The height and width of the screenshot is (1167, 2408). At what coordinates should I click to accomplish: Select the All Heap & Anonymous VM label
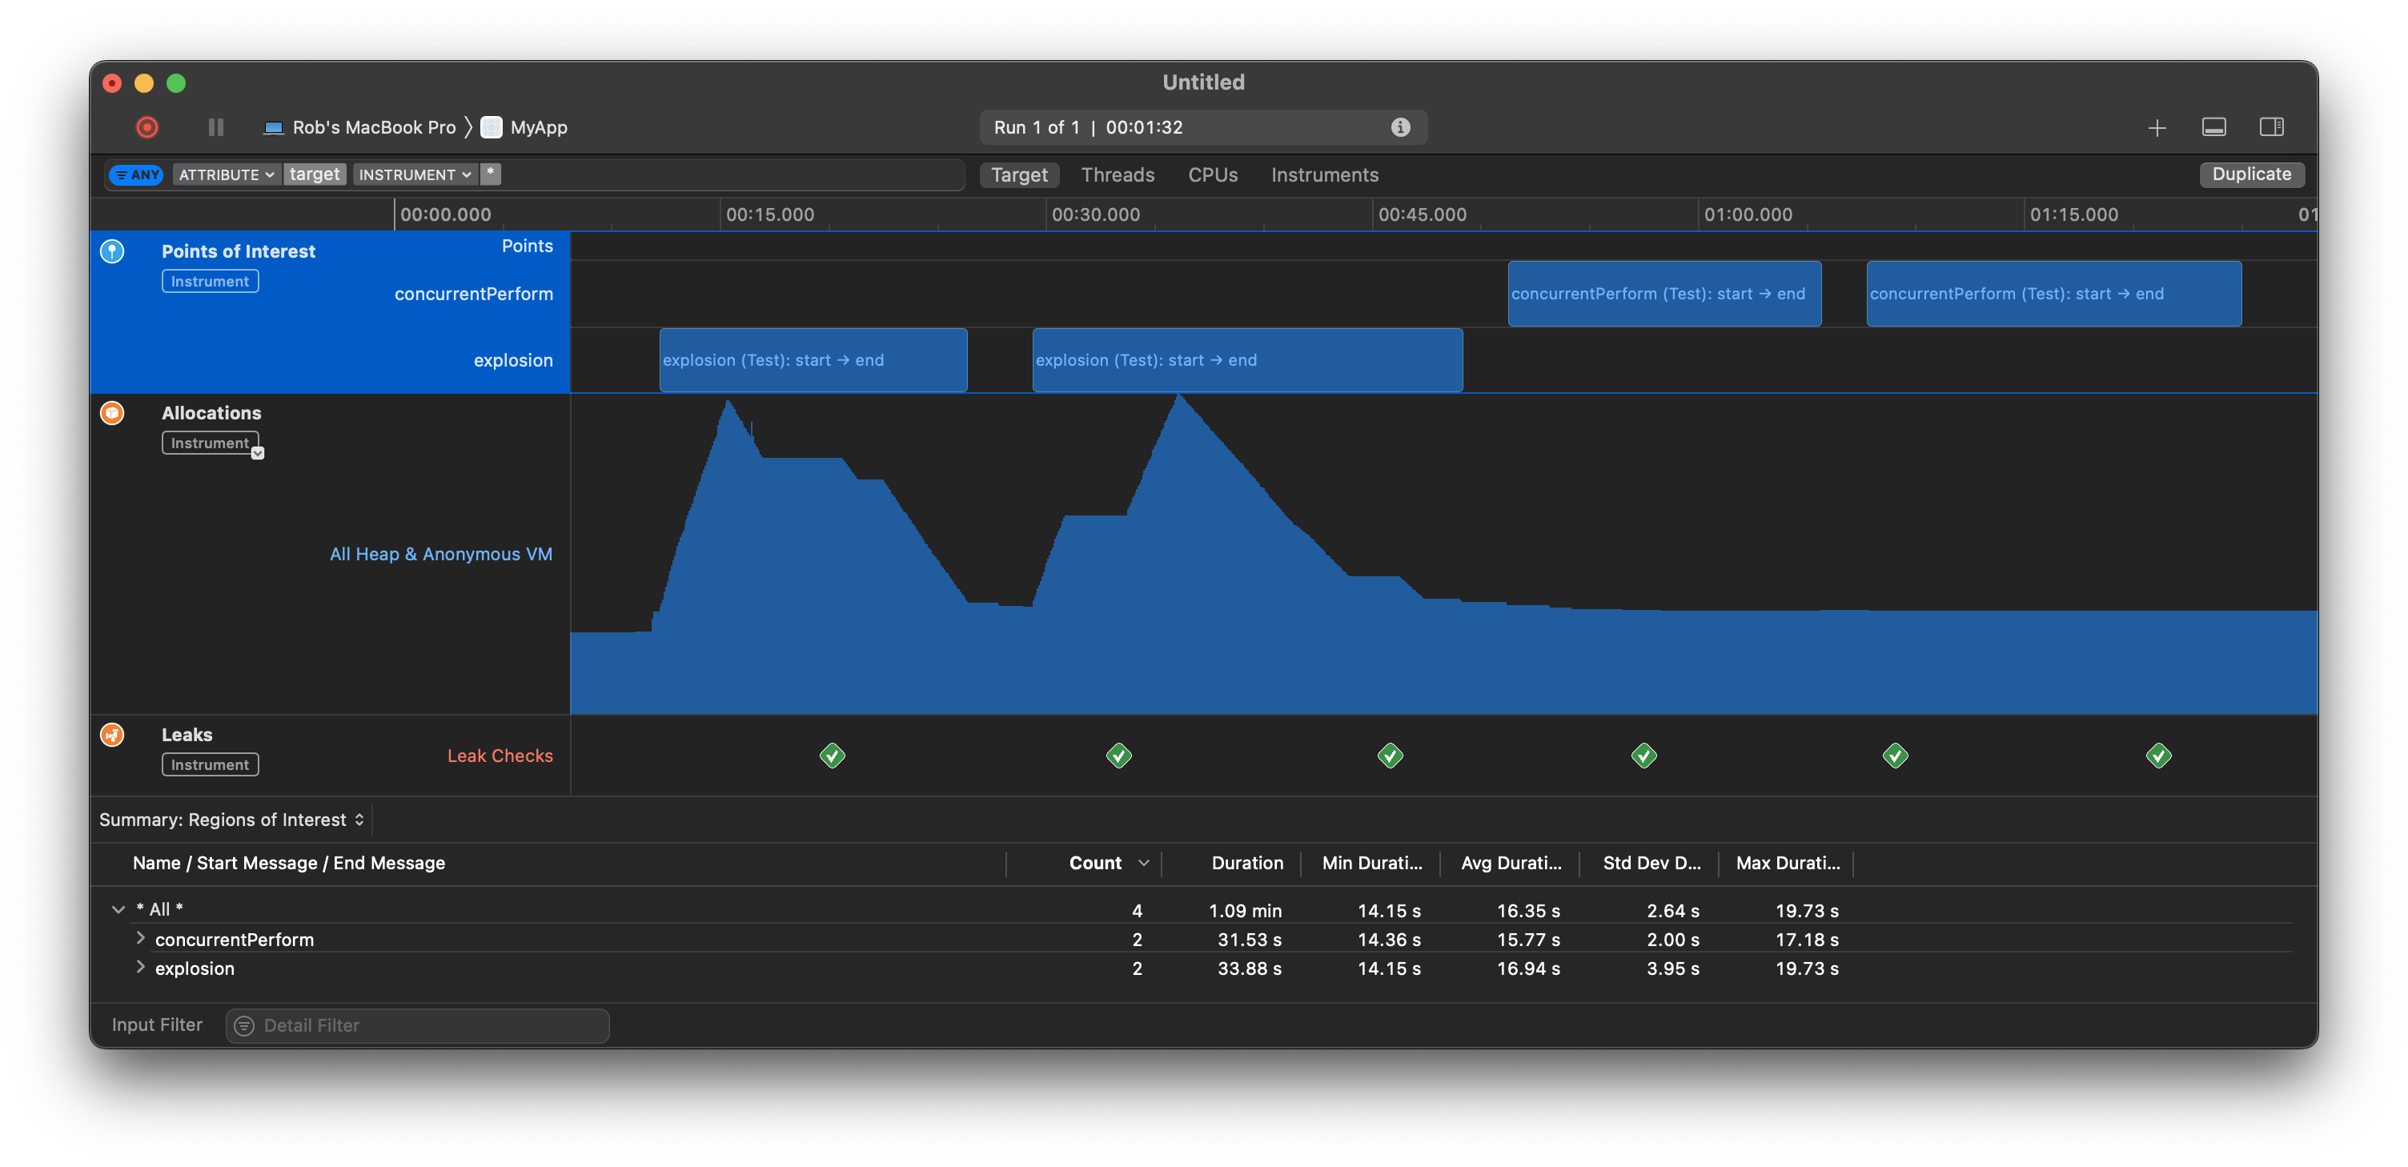pos(440,554)
